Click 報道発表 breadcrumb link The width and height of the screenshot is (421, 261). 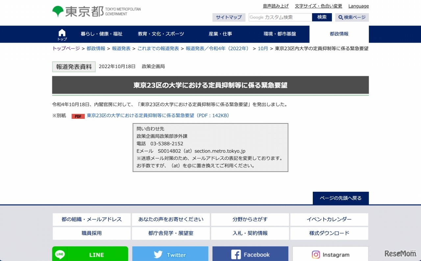(121, 49)
